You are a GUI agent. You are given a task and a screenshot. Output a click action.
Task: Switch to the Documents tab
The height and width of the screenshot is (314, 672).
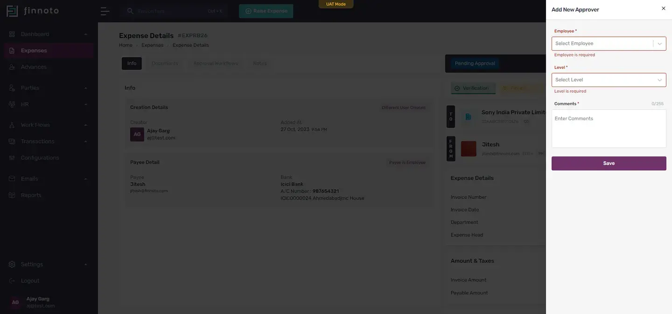point(165,63)
